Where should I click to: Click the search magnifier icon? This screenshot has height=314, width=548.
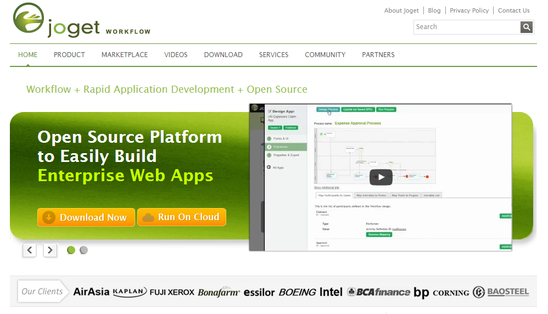pos(527,27)
